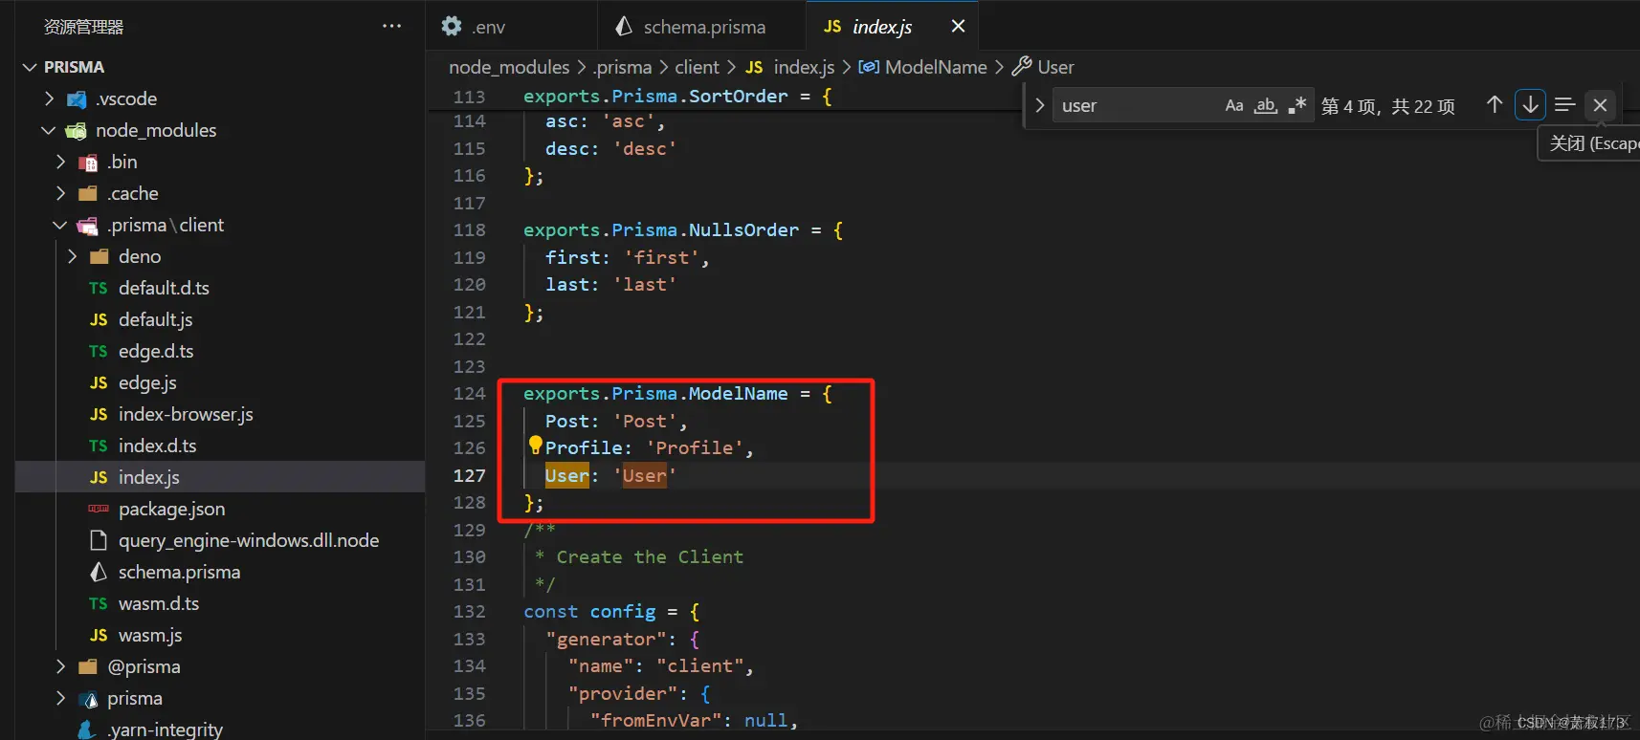1640x740 pixels.
Task: Switch to the .env tab
Action: point(511,27)
